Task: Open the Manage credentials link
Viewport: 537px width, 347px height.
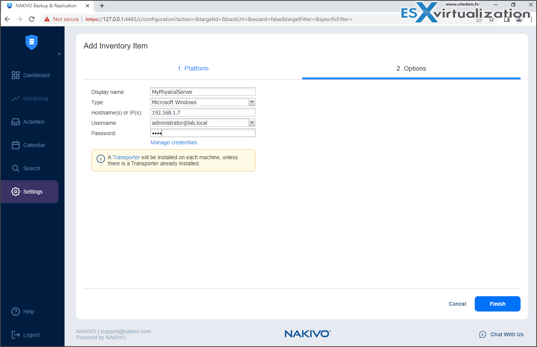Action: click(x=174, y=142)
